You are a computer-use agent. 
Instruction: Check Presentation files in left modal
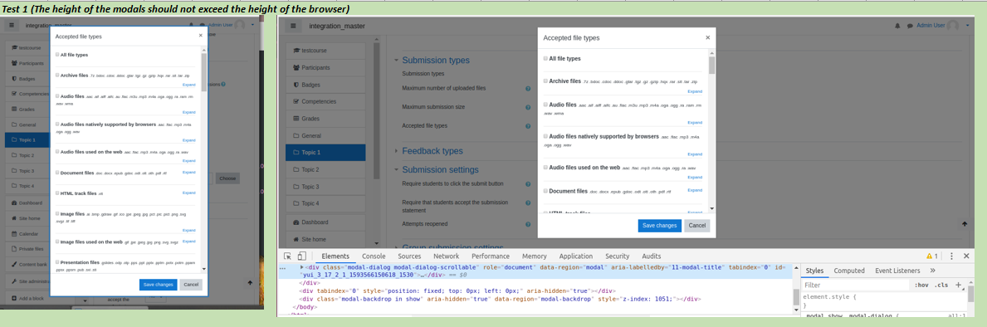pos(57,262)
